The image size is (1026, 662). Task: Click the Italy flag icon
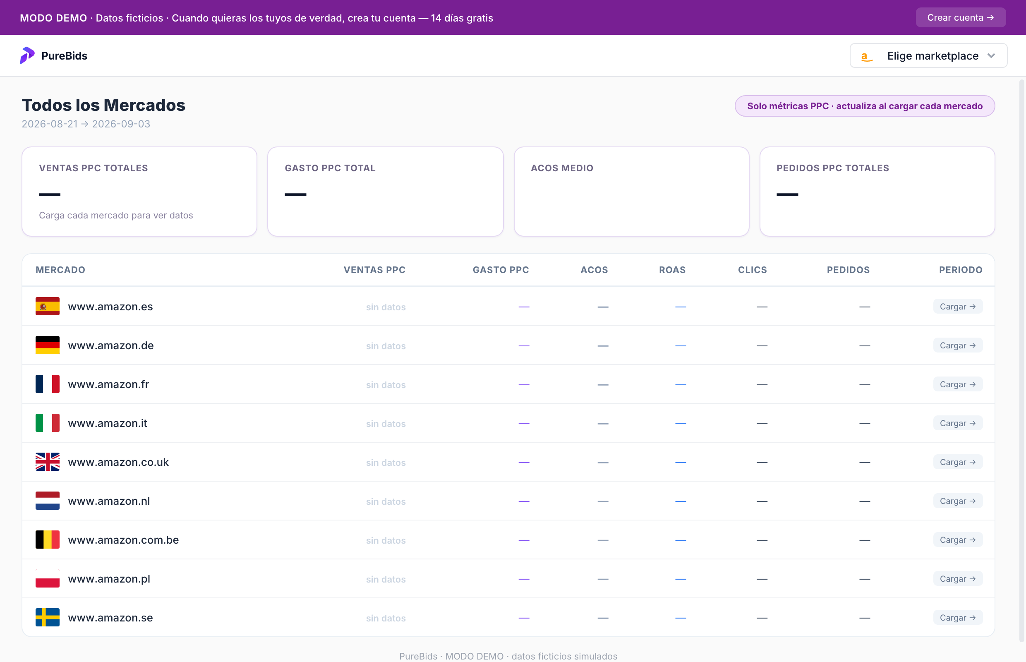click(x=47, y=423)
